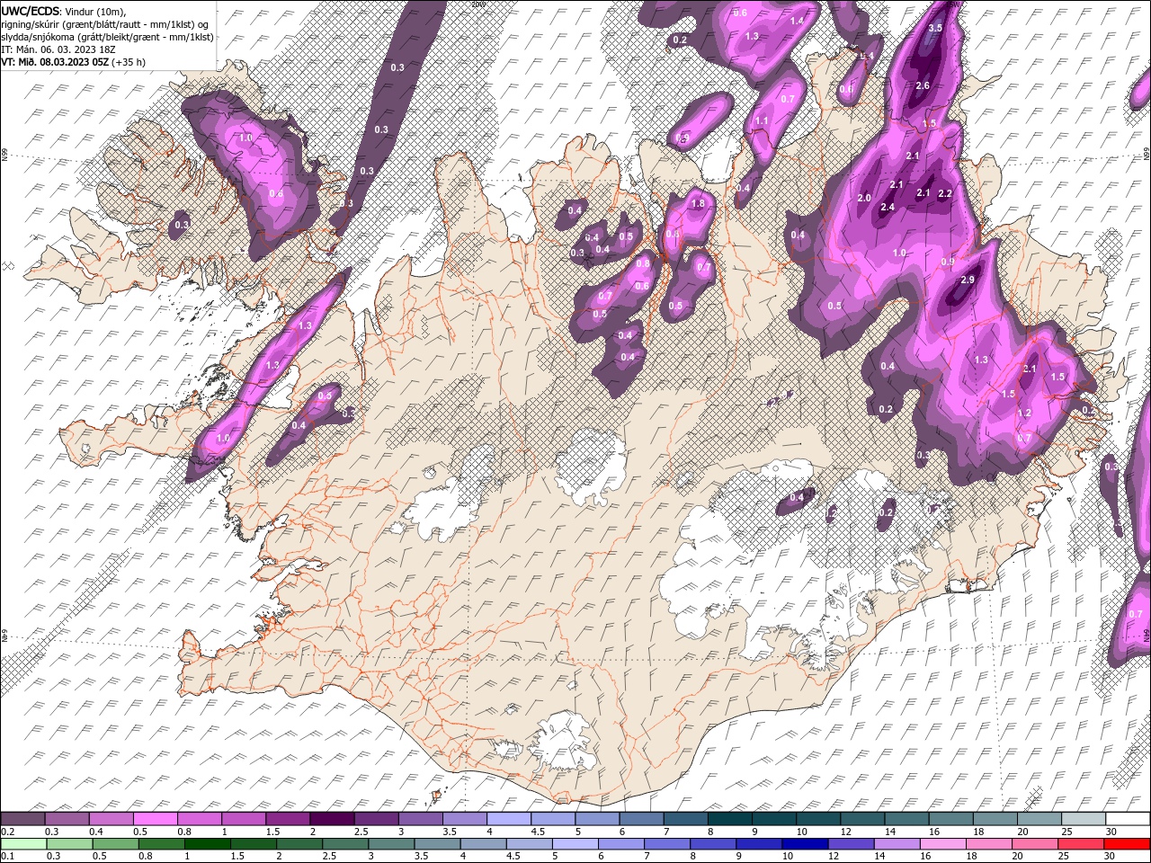Image resolution: width=1151 pixels, height=863 pixels.
Task: Click the pale gray swatch between 25 and 30 in the upper legend
Action: click(x=1084, y=819)
